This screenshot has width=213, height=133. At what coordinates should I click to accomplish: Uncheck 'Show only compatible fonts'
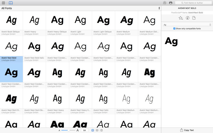click(x=174, y=28)
